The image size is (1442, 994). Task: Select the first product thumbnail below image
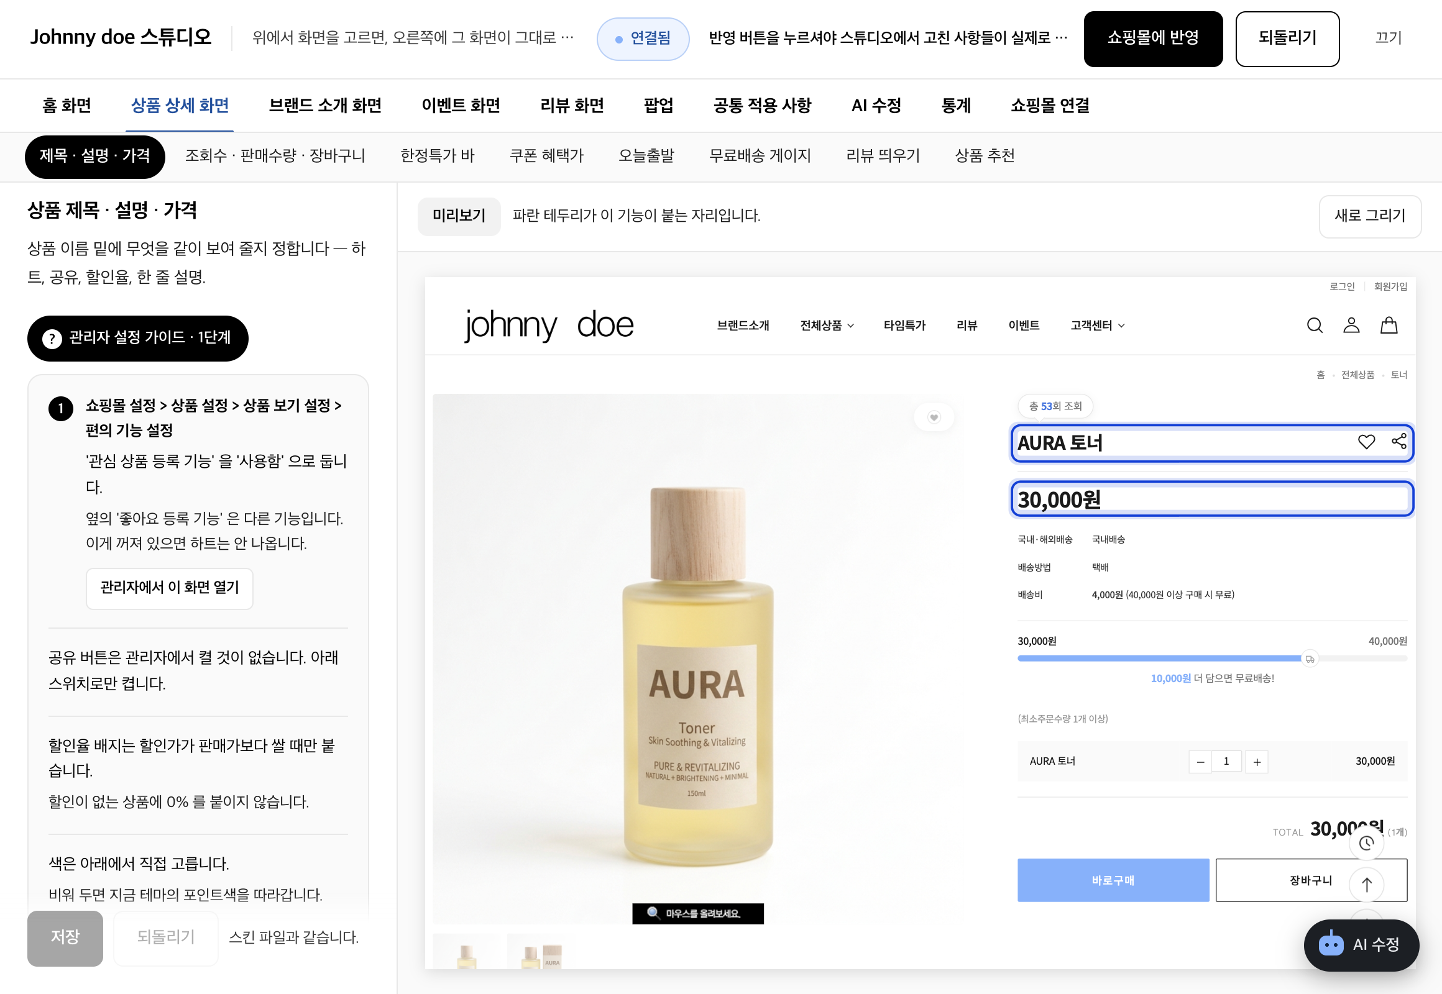coord(466,952)
